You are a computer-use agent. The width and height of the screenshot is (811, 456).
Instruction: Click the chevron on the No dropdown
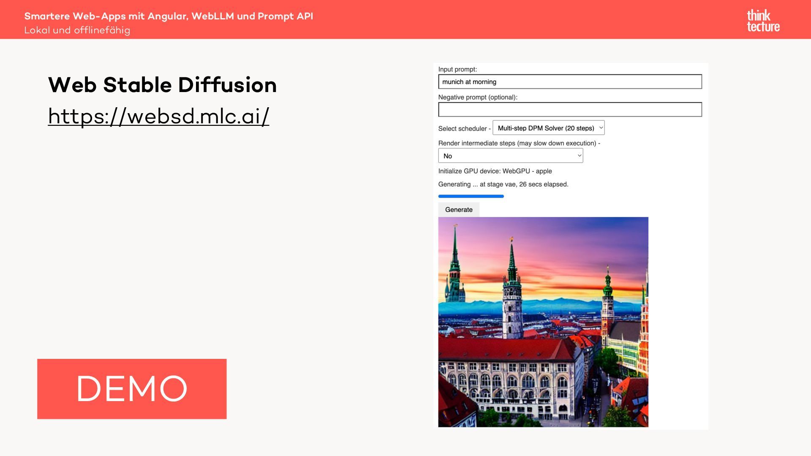click(x=579, y=156)
